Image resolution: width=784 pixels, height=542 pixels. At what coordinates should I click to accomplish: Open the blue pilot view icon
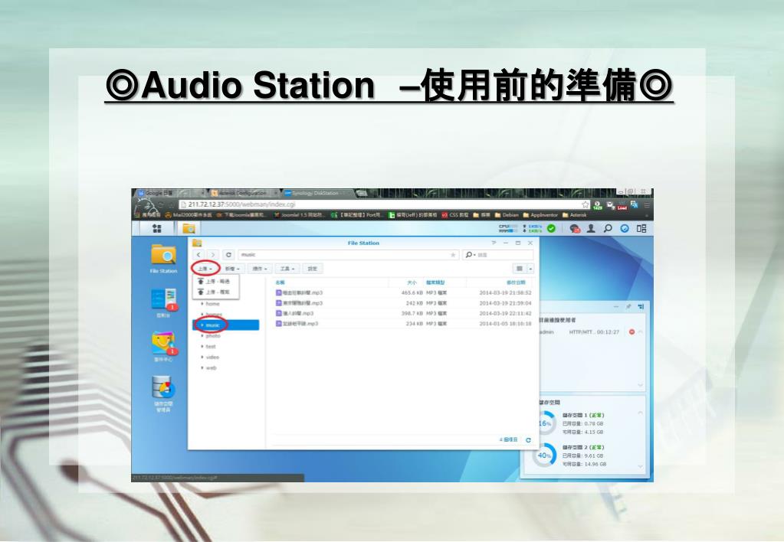(x=625, y=228)
